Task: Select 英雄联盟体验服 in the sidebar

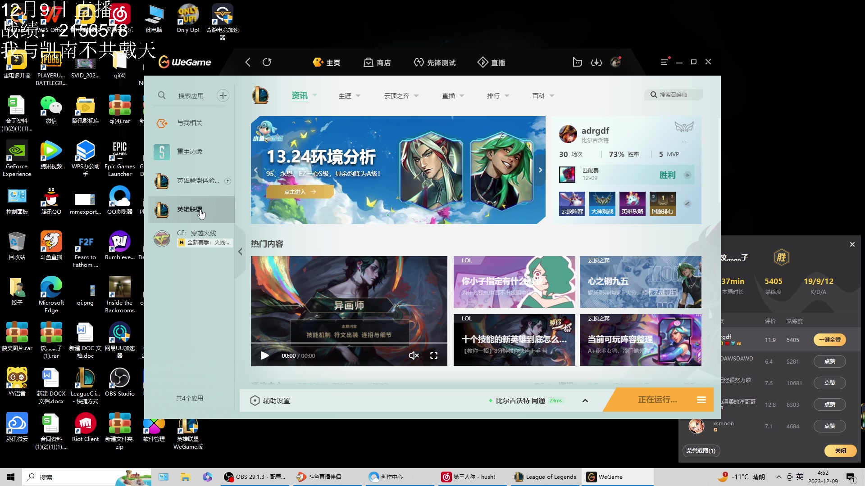Action: (x=191, y=181)
